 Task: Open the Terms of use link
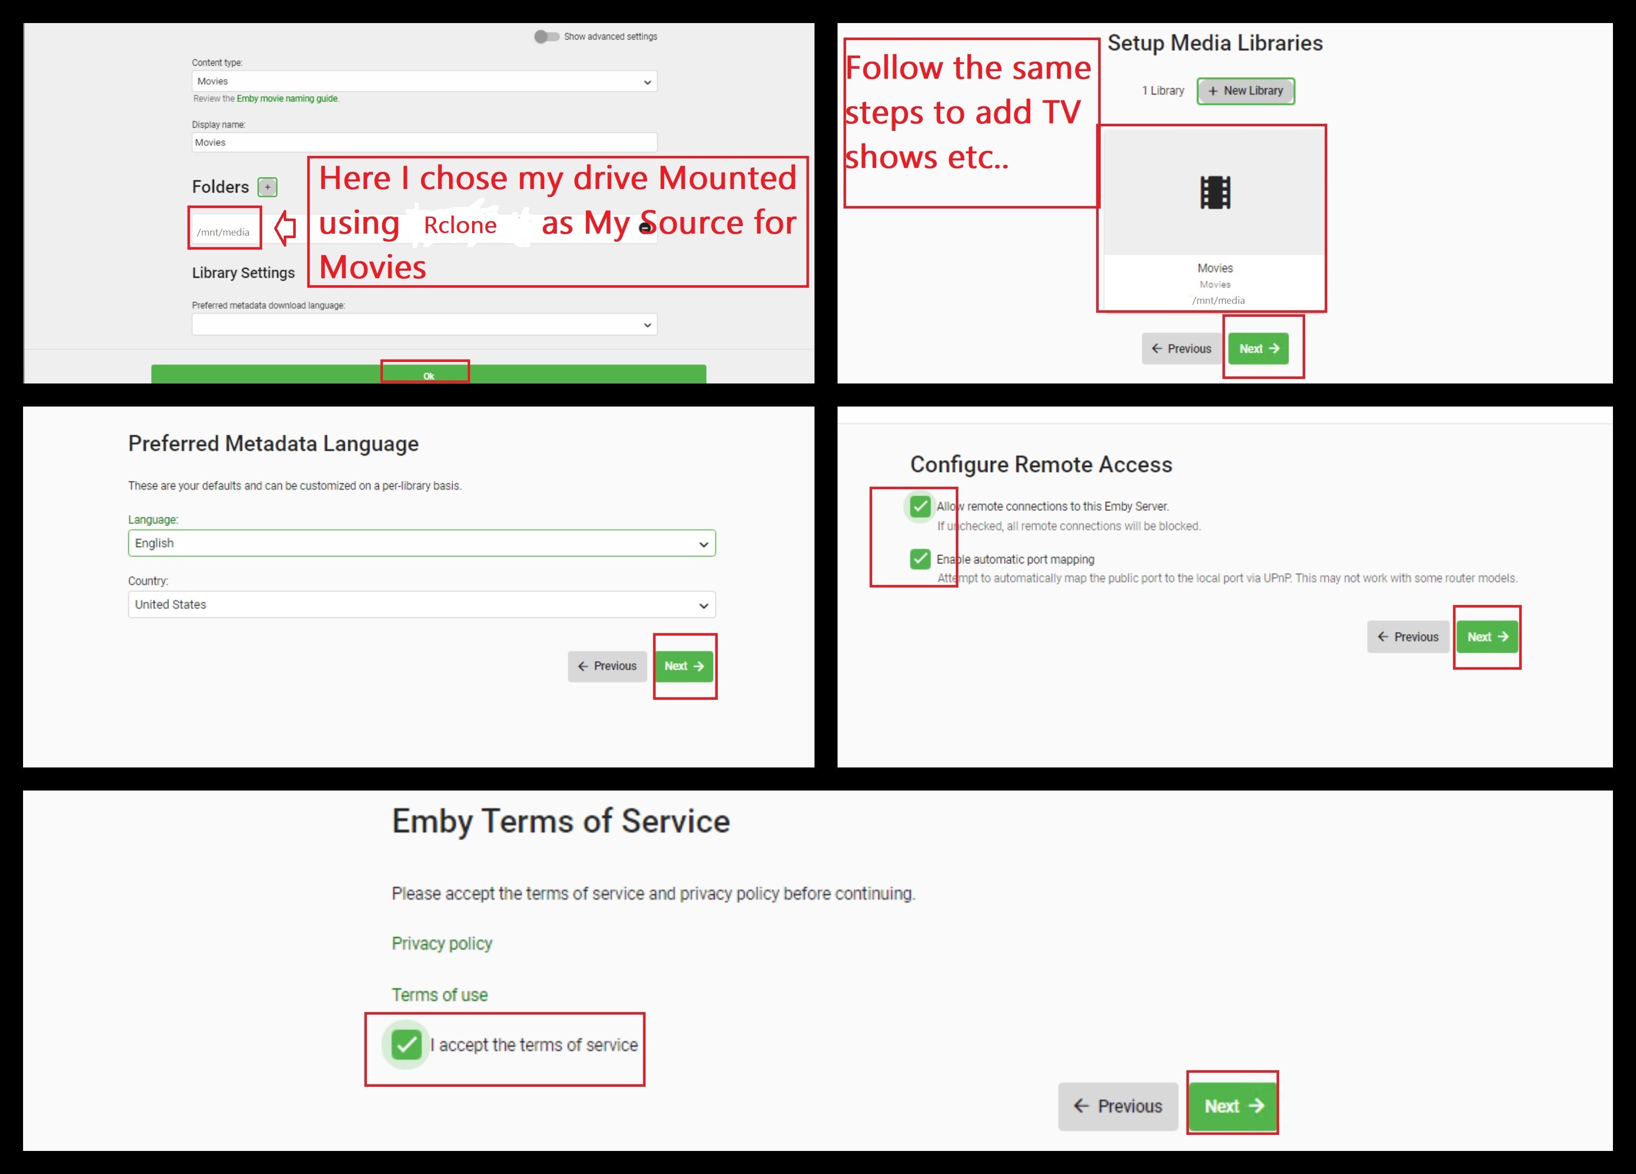coord(439,995)
